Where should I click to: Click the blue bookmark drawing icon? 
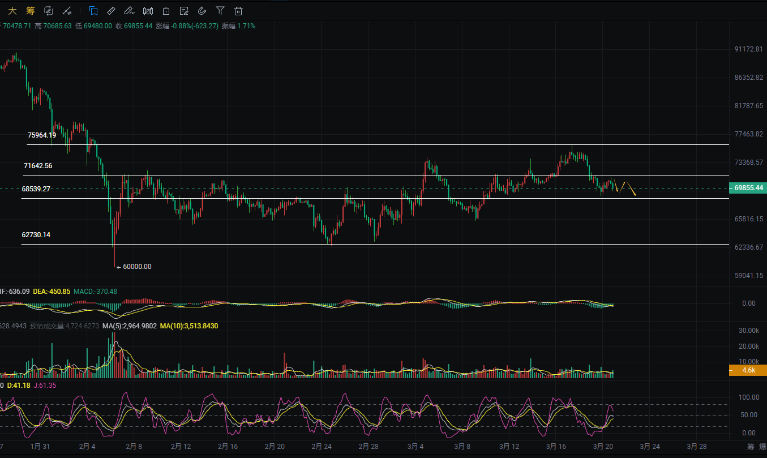(x=93, y=10)
